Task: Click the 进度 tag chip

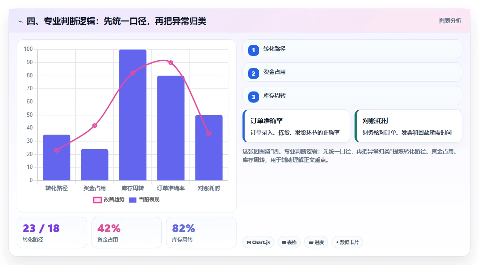Action: pyautogui.click(x=316, y=242)
